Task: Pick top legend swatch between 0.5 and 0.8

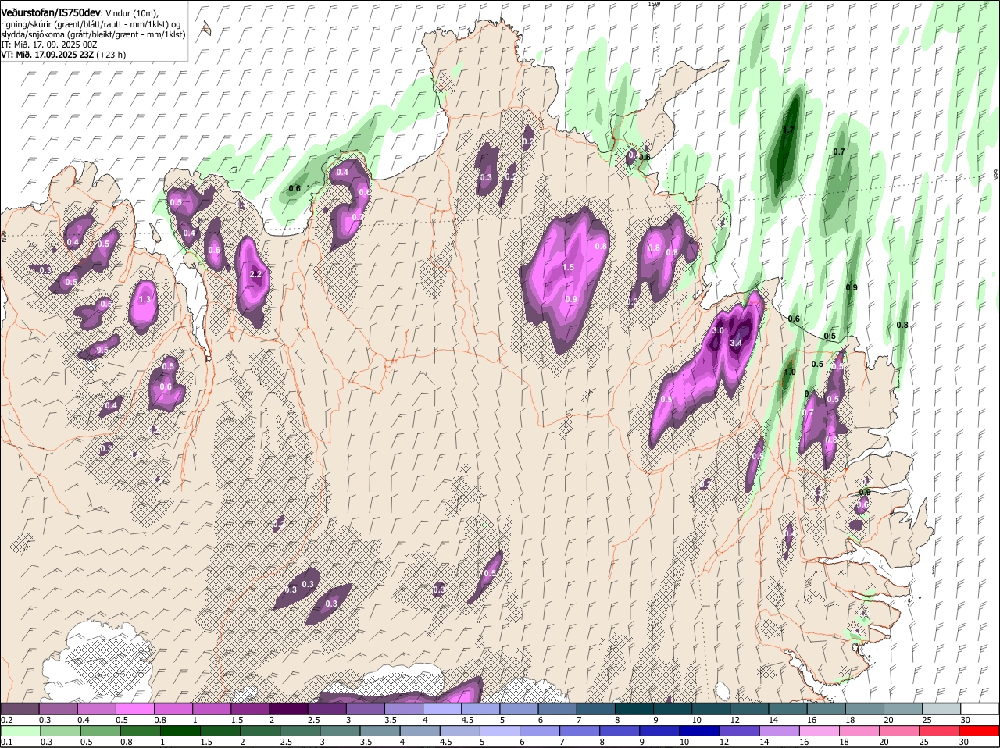Action: (135, 708)
